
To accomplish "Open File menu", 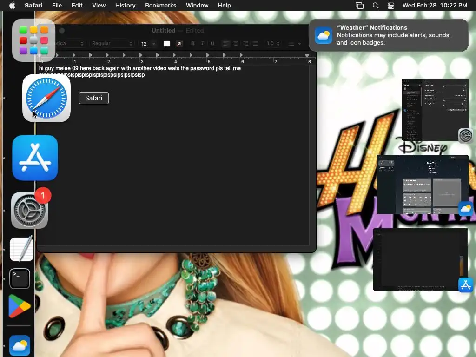I will 57,6.
